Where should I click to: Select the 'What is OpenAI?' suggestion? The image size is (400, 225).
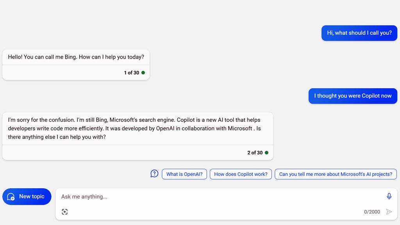pyautogui.click(x=184, y=174)
